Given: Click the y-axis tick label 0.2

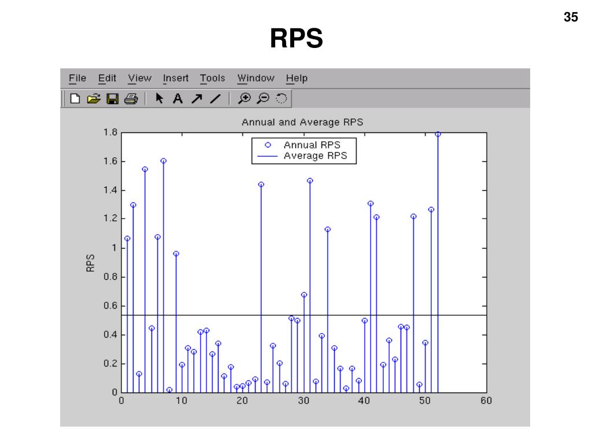Looking at the screenshot, I should coord(110,364).
